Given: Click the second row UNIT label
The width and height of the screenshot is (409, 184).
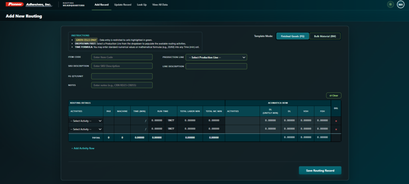Looking at the screenshot, I should [x=171, y=129].
